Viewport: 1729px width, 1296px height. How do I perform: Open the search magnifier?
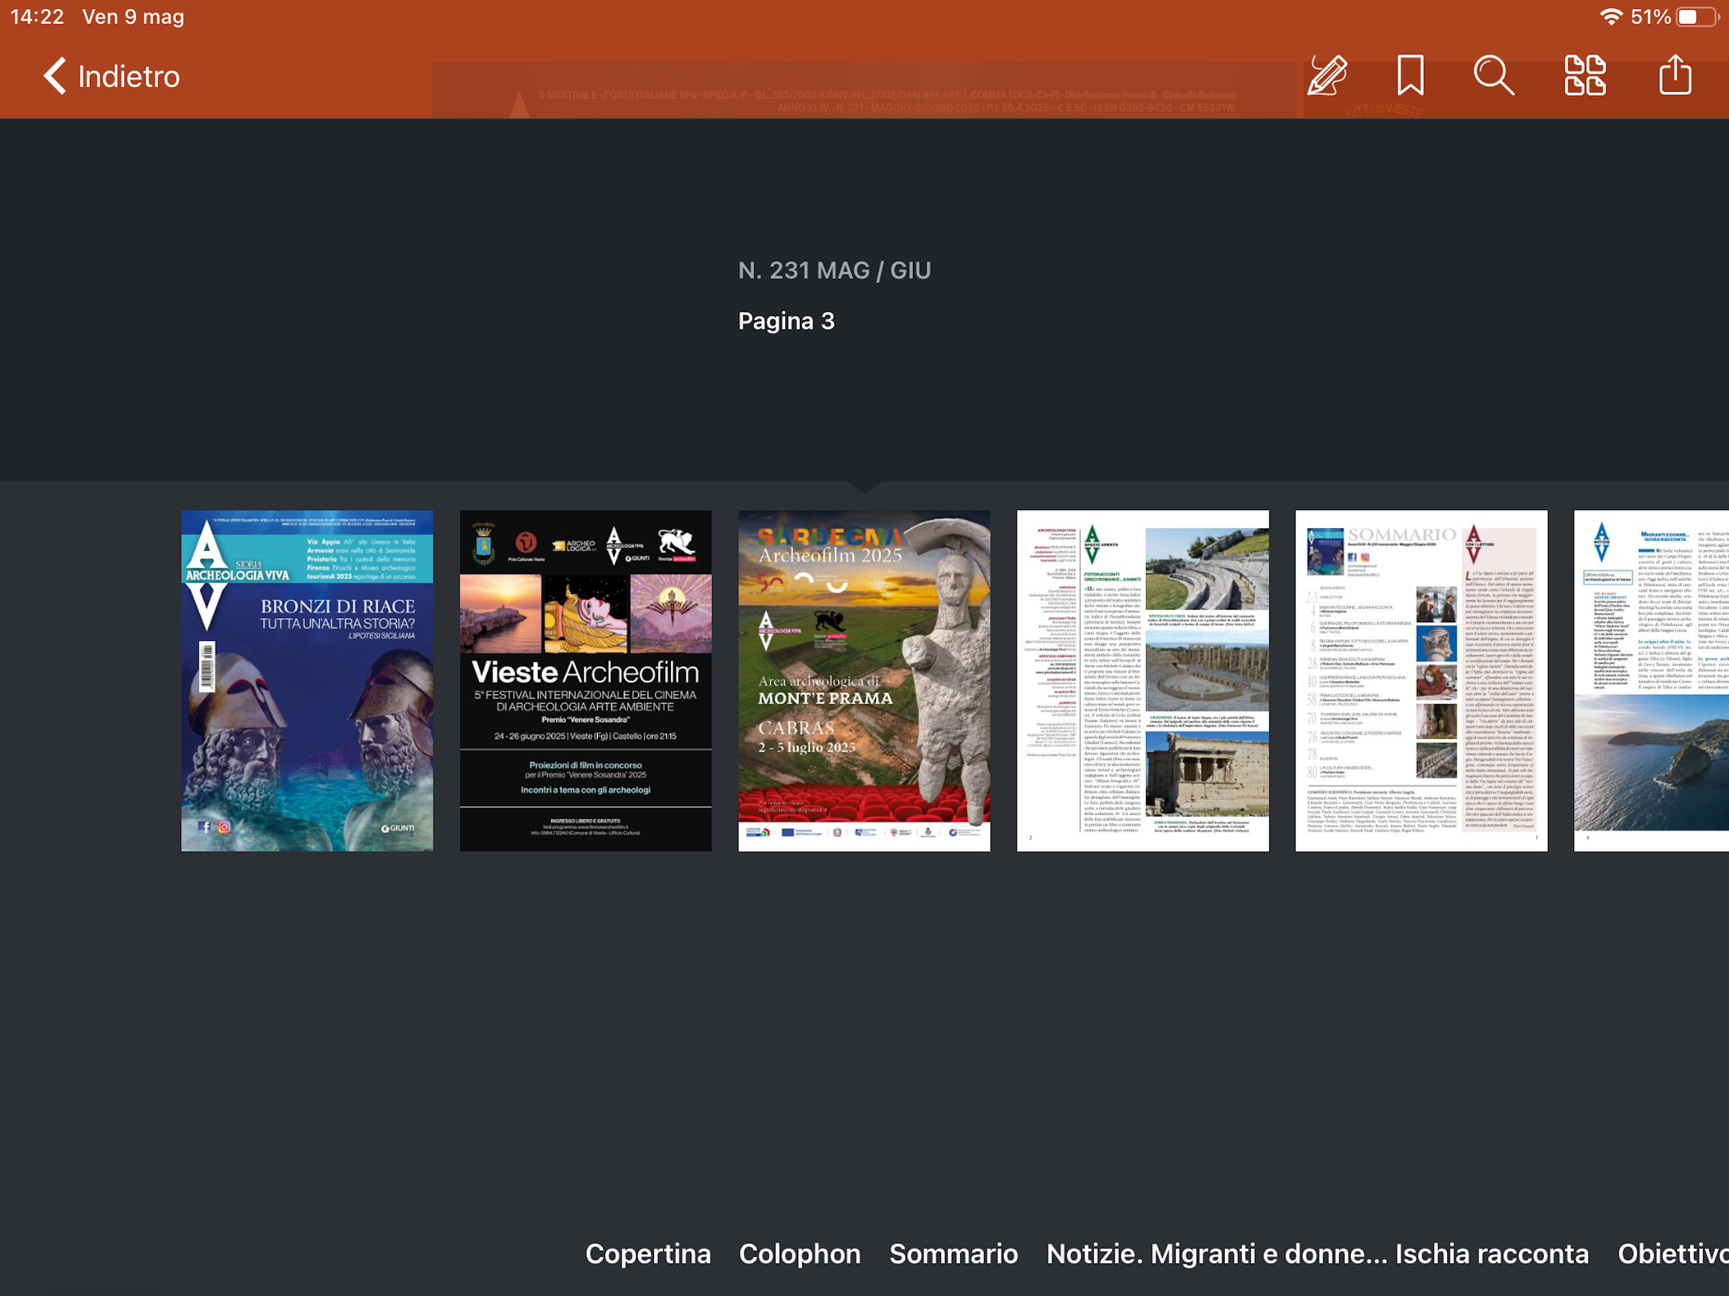pyautogui.click(x=1494, y=76)
